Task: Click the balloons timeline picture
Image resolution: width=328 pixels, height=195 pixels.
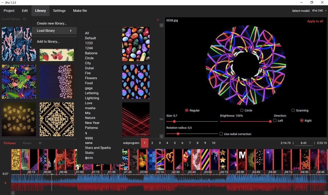Action: tap(187, 160)
